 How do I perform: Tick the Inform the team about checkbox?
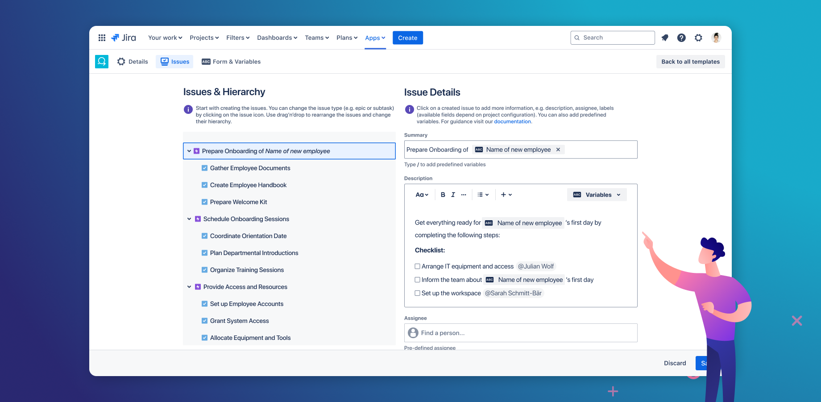tap(417, 280)
